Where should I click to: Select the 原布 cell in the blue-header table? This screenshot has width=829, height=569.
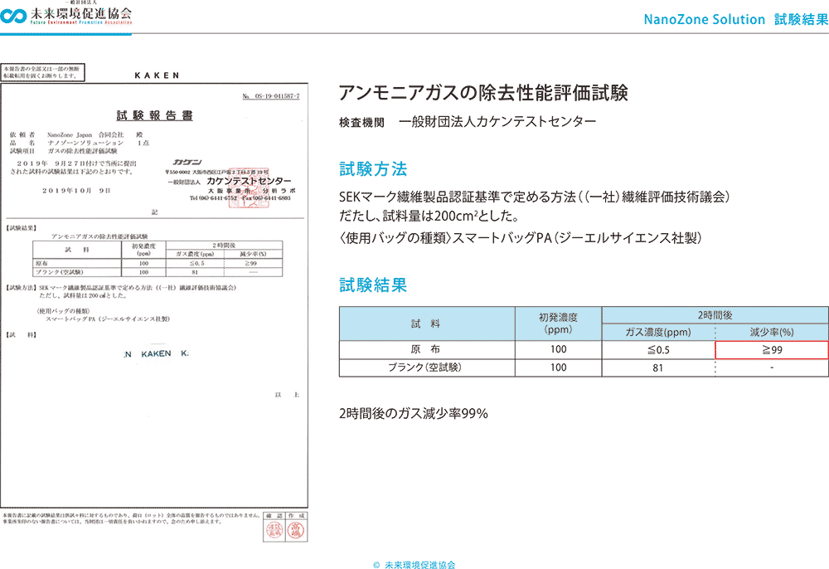(427, 350)
